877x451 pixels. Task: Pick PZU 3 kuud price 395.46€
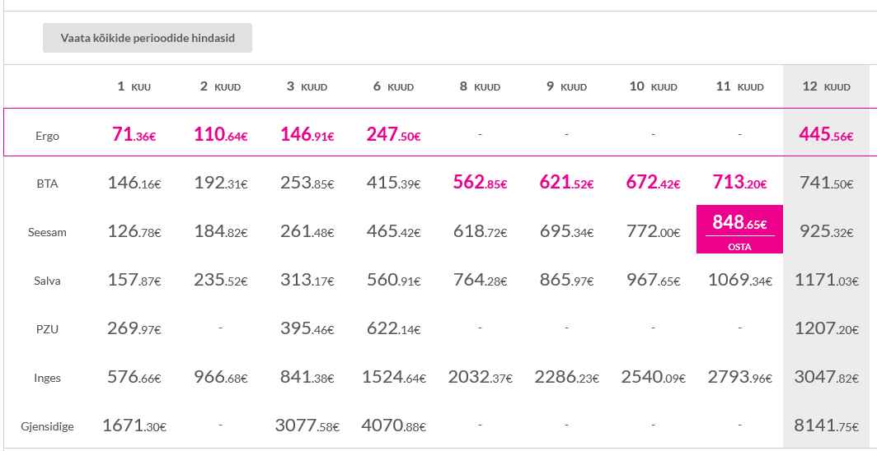pyautogui.click(x=307, y=328)
